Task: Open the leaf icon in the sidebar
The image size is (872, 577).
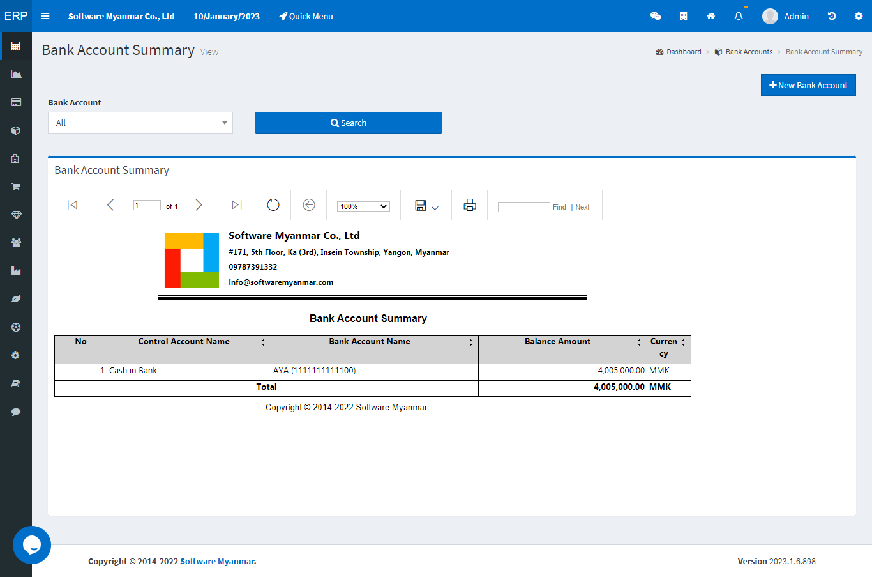Action: tap(16, 299)
